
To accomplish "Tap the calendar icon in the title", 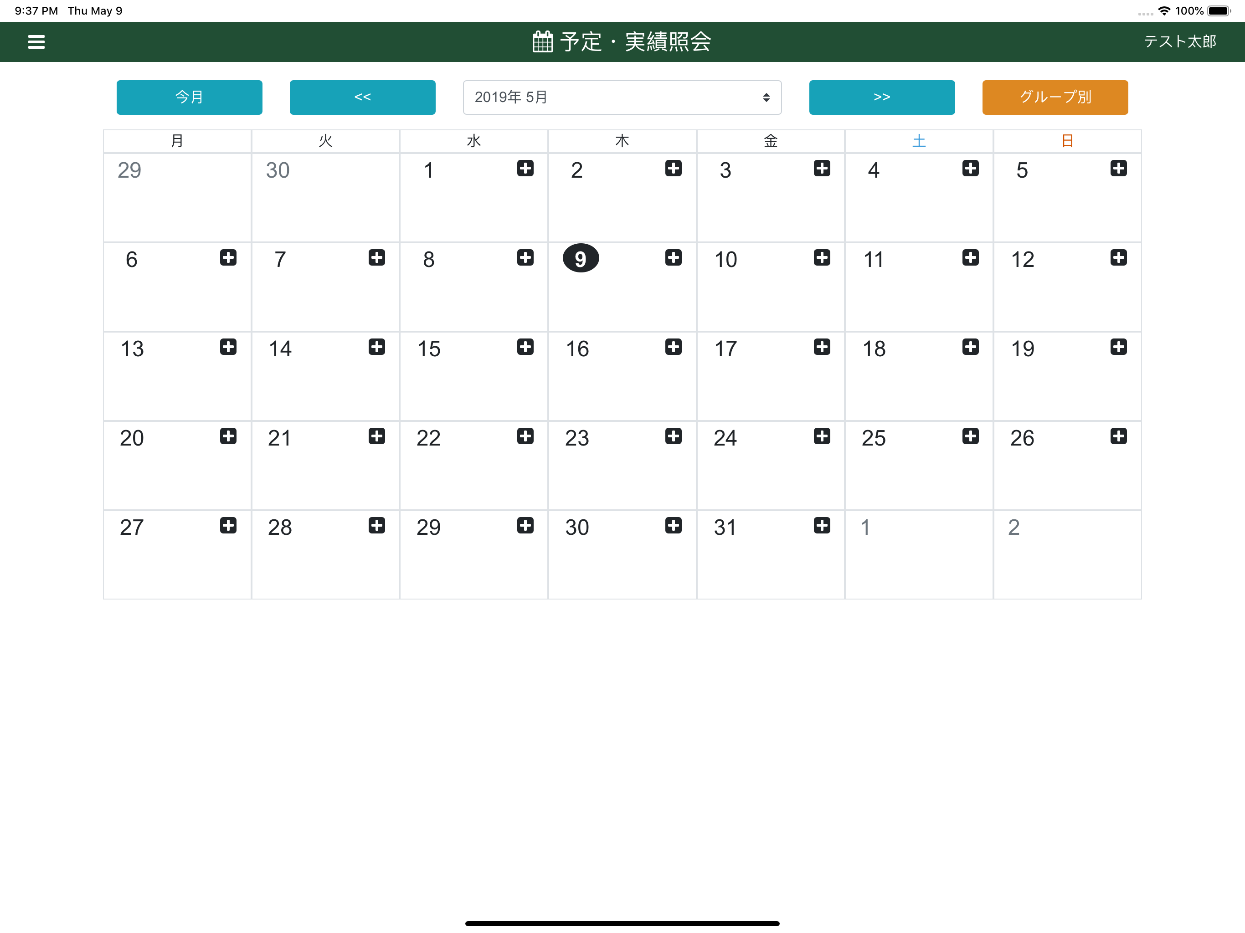I will (x=543, y=41).
